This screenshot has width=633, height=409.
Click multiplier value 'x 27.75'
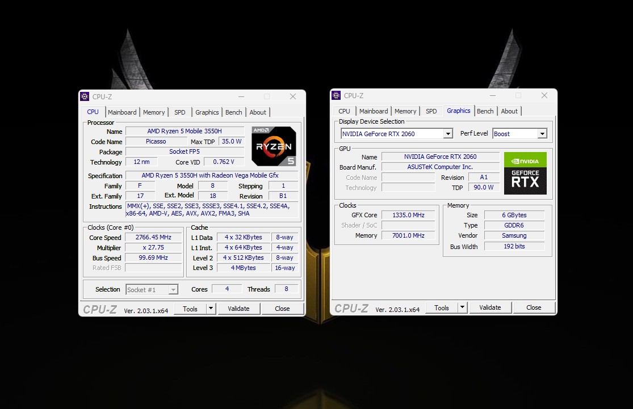pyautogui.click(x=153, y=247)
